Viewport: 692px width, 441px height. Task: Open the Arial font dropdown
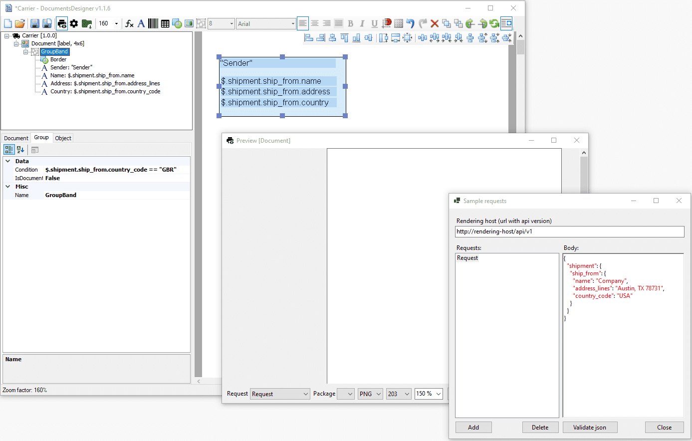click(x=293, y=24)
